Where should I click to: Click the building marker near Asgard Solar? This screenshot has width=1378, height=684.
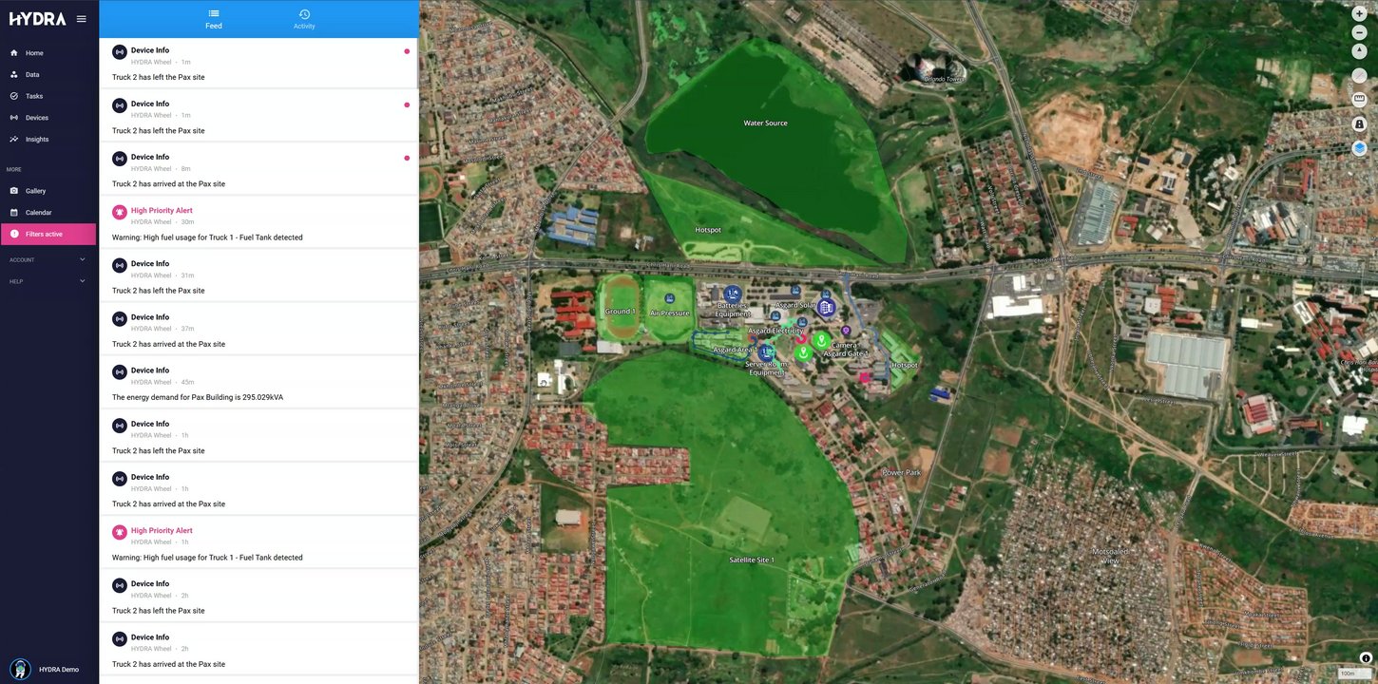826,308
